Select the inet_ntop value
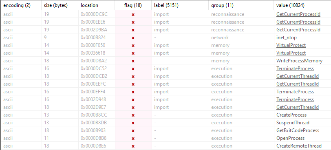331x150 pixels. [x=287, y=37]
